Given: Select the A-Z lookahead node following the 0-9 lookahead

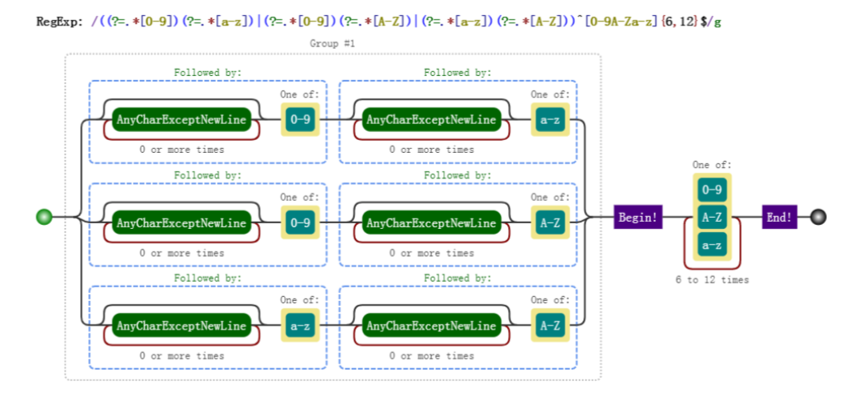Looking at the screenshot, I should pos(550,223).
